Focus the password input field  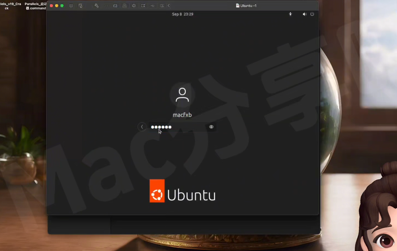[182, 127]
